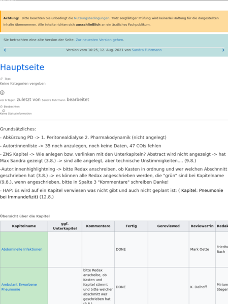Click the Beobachten watch label

pos(12,107)
